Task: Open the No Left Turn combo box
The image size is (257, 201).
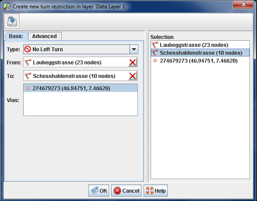Action: pyautogui.click(x=81, y=49)
